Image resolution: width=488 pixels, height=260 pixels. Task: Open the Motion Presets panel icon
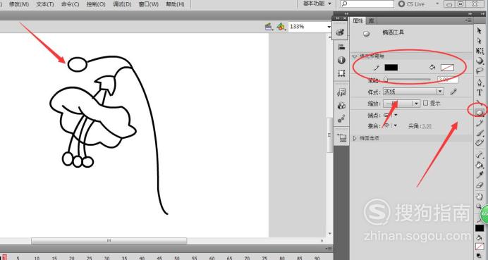[x=341, y=119]
